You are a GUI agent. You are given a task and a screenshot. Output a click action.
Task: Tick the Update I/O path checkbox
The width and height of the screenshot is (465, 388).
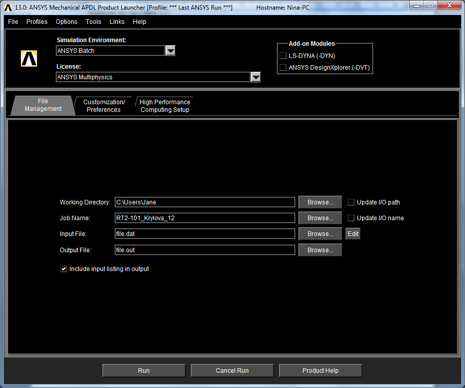[351, 202]
